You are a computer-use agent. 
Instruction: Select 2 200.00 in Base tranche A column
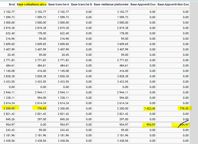[x=63, y=108]
